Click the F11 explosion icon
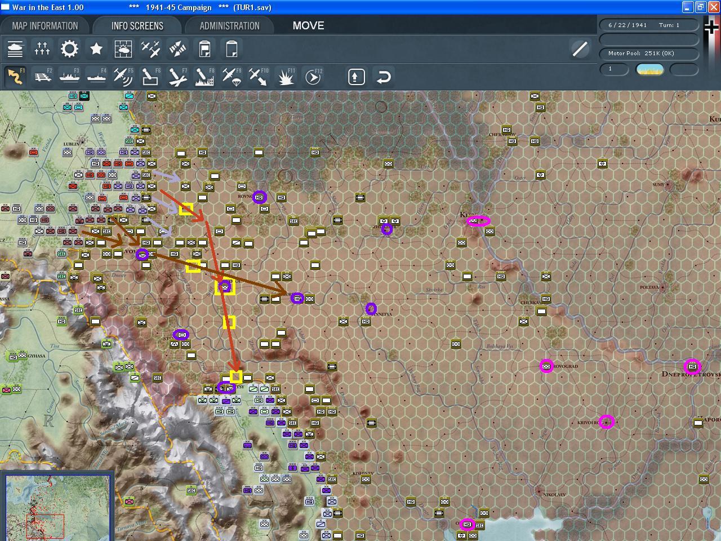This screenshot has height=541, width=721. 286,77
